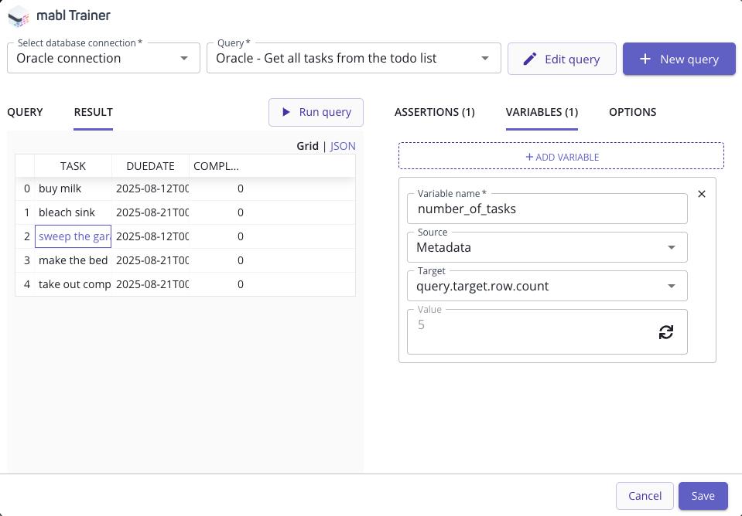Save the database query step
This screenshot has width=742, height=516.
[x=703, y=496]
